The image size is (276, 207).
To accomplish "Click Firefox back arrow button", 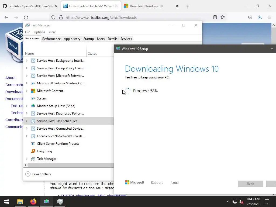I will (x=6, y=18).
